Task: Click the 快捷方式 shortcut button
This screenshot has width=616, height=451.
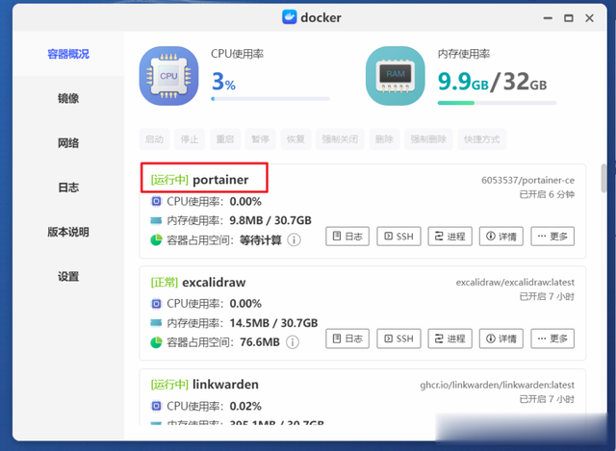Action: [x=481, y=138]
